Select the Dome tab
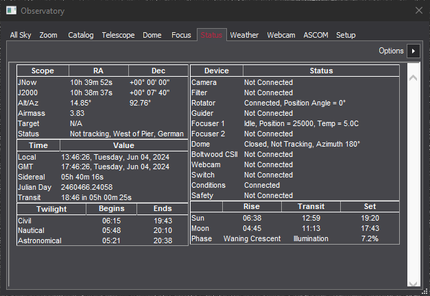Viewport: 430px width, 296px height. (x=153, y=35)
